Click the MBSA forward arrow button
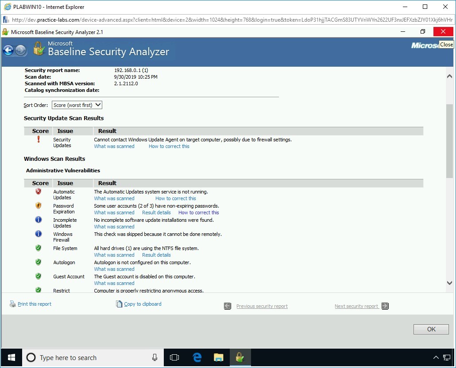Image resolution: width=456 pixels, height=368 pixels. [x=20, y=50]
